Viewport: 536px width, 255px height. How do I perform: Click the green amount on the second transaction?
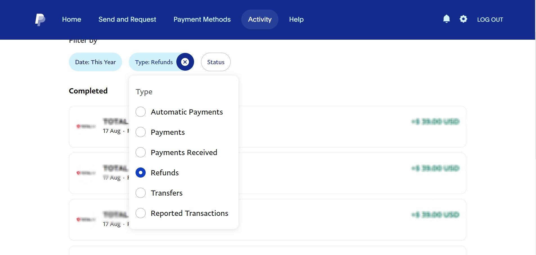pos(435,168)
